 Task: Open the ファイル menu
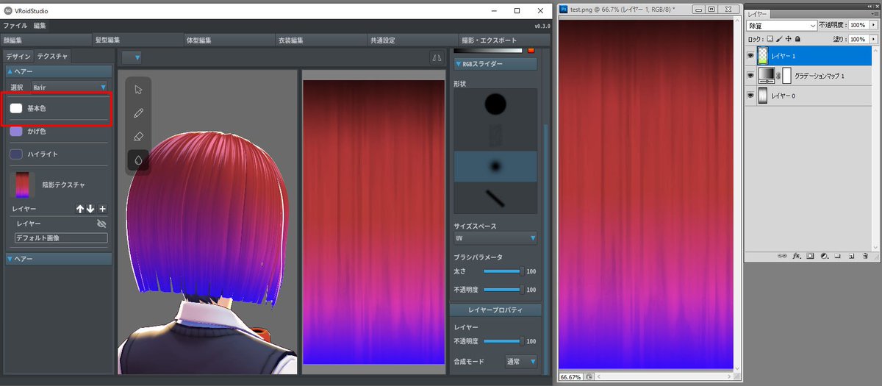coord(15,26)
